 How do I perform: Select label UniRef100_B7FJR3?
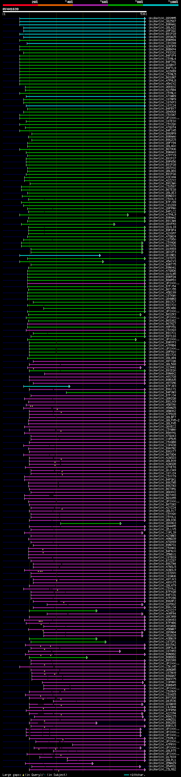(162, 386)
